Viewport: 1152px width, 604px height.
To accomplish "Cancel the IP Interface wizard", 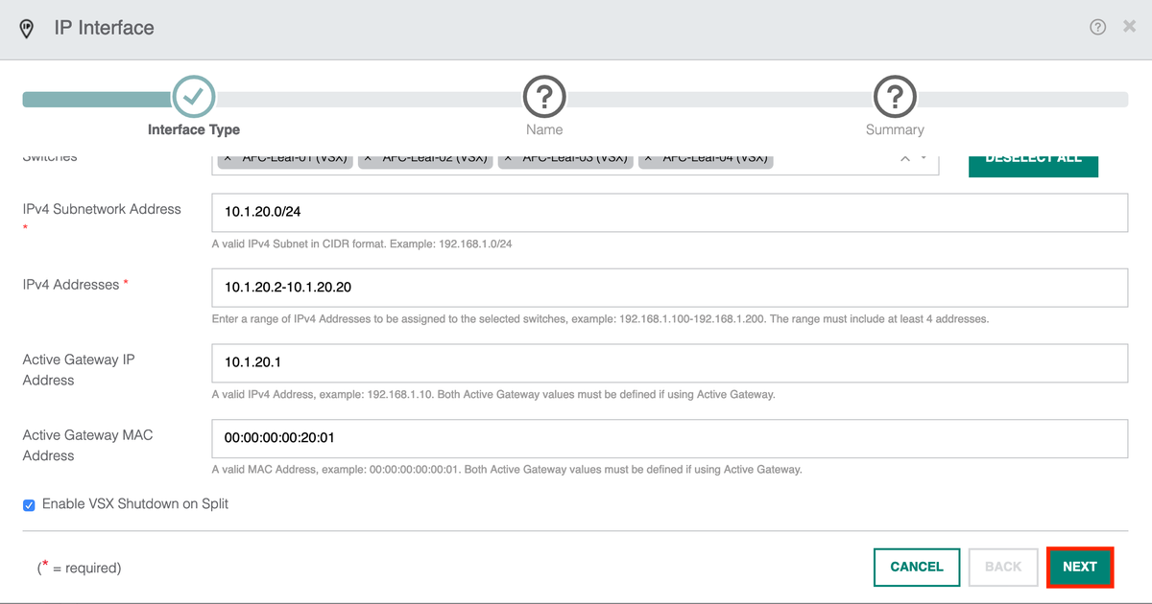I will [x=916, y=567].
